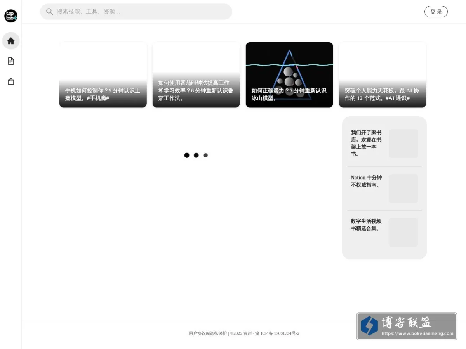Click thumbnail beside digital life collection
Viewport: 466px width, 349px height.
403,232
